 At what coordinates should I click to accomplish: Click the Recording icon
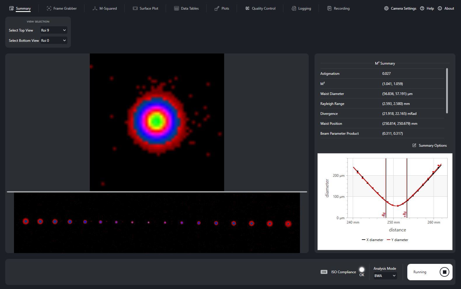coord(329,8)
